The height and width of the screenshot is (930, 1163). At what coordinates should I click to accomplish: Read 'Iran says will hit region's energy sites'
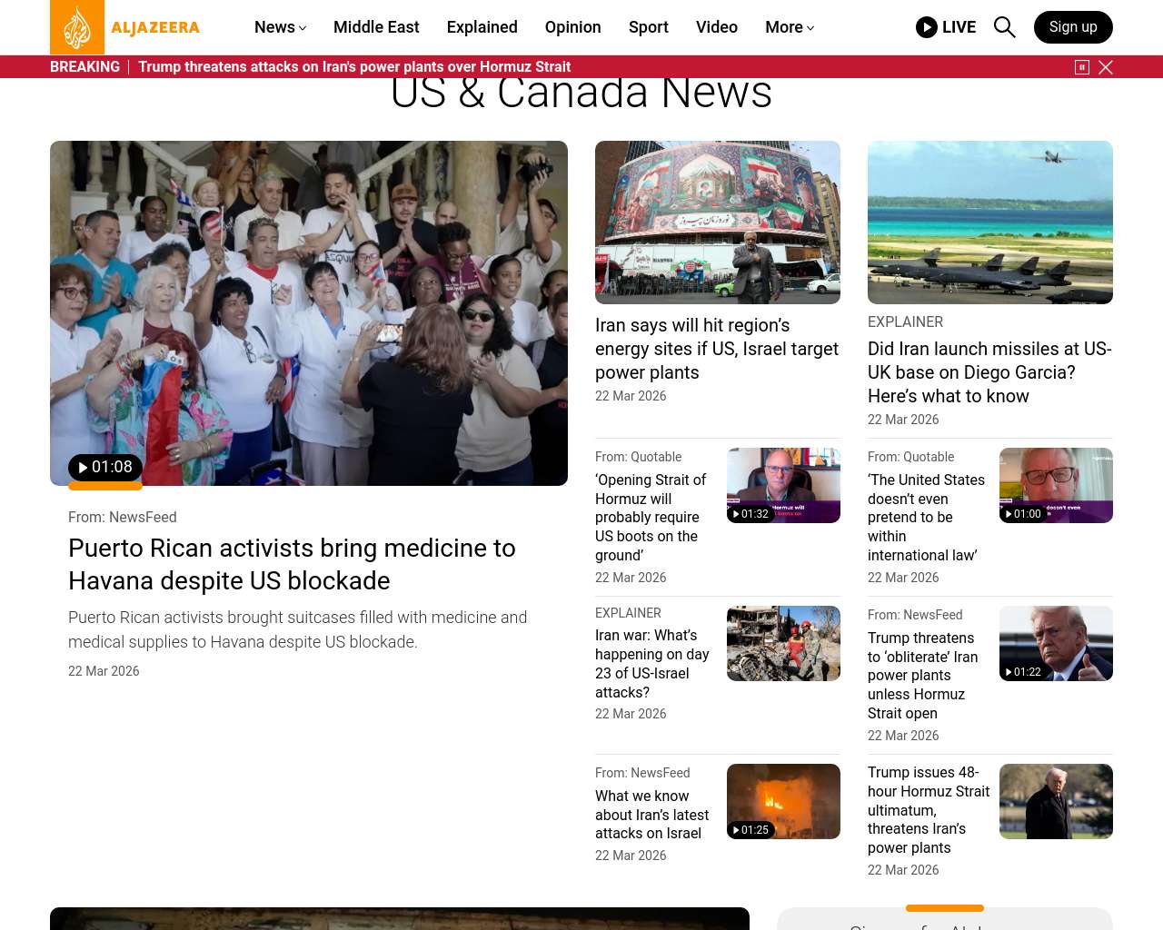[717, 349]
